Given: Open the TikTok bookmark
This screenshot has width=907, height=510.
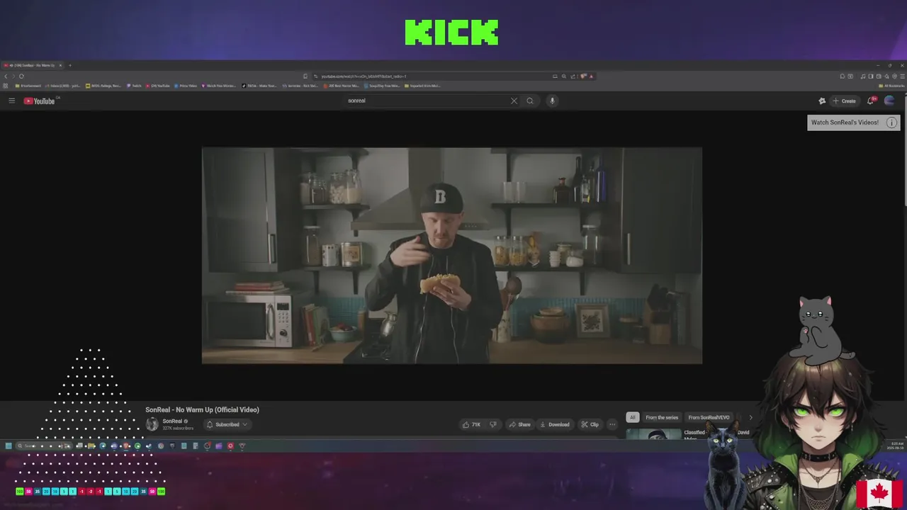Looking at the screenshot, I should pyautogui.click(x=259, y=86).
